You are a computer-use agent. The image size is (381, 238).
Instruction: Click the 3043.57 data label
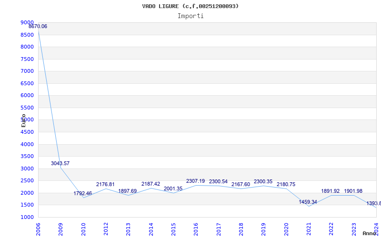pyautogui.click(x=60, y=163)
